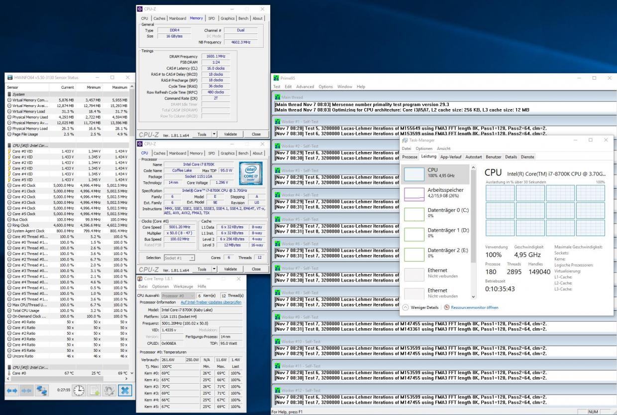Open Tools dropdown arrow in CPU-Z CPU window

pyautogui.click(x=214, y=269)
